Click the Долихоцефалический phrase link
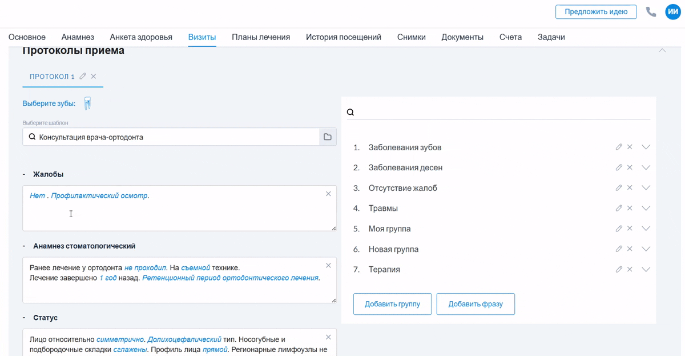This screenshot has width=685, height=356. pos(184,339)
